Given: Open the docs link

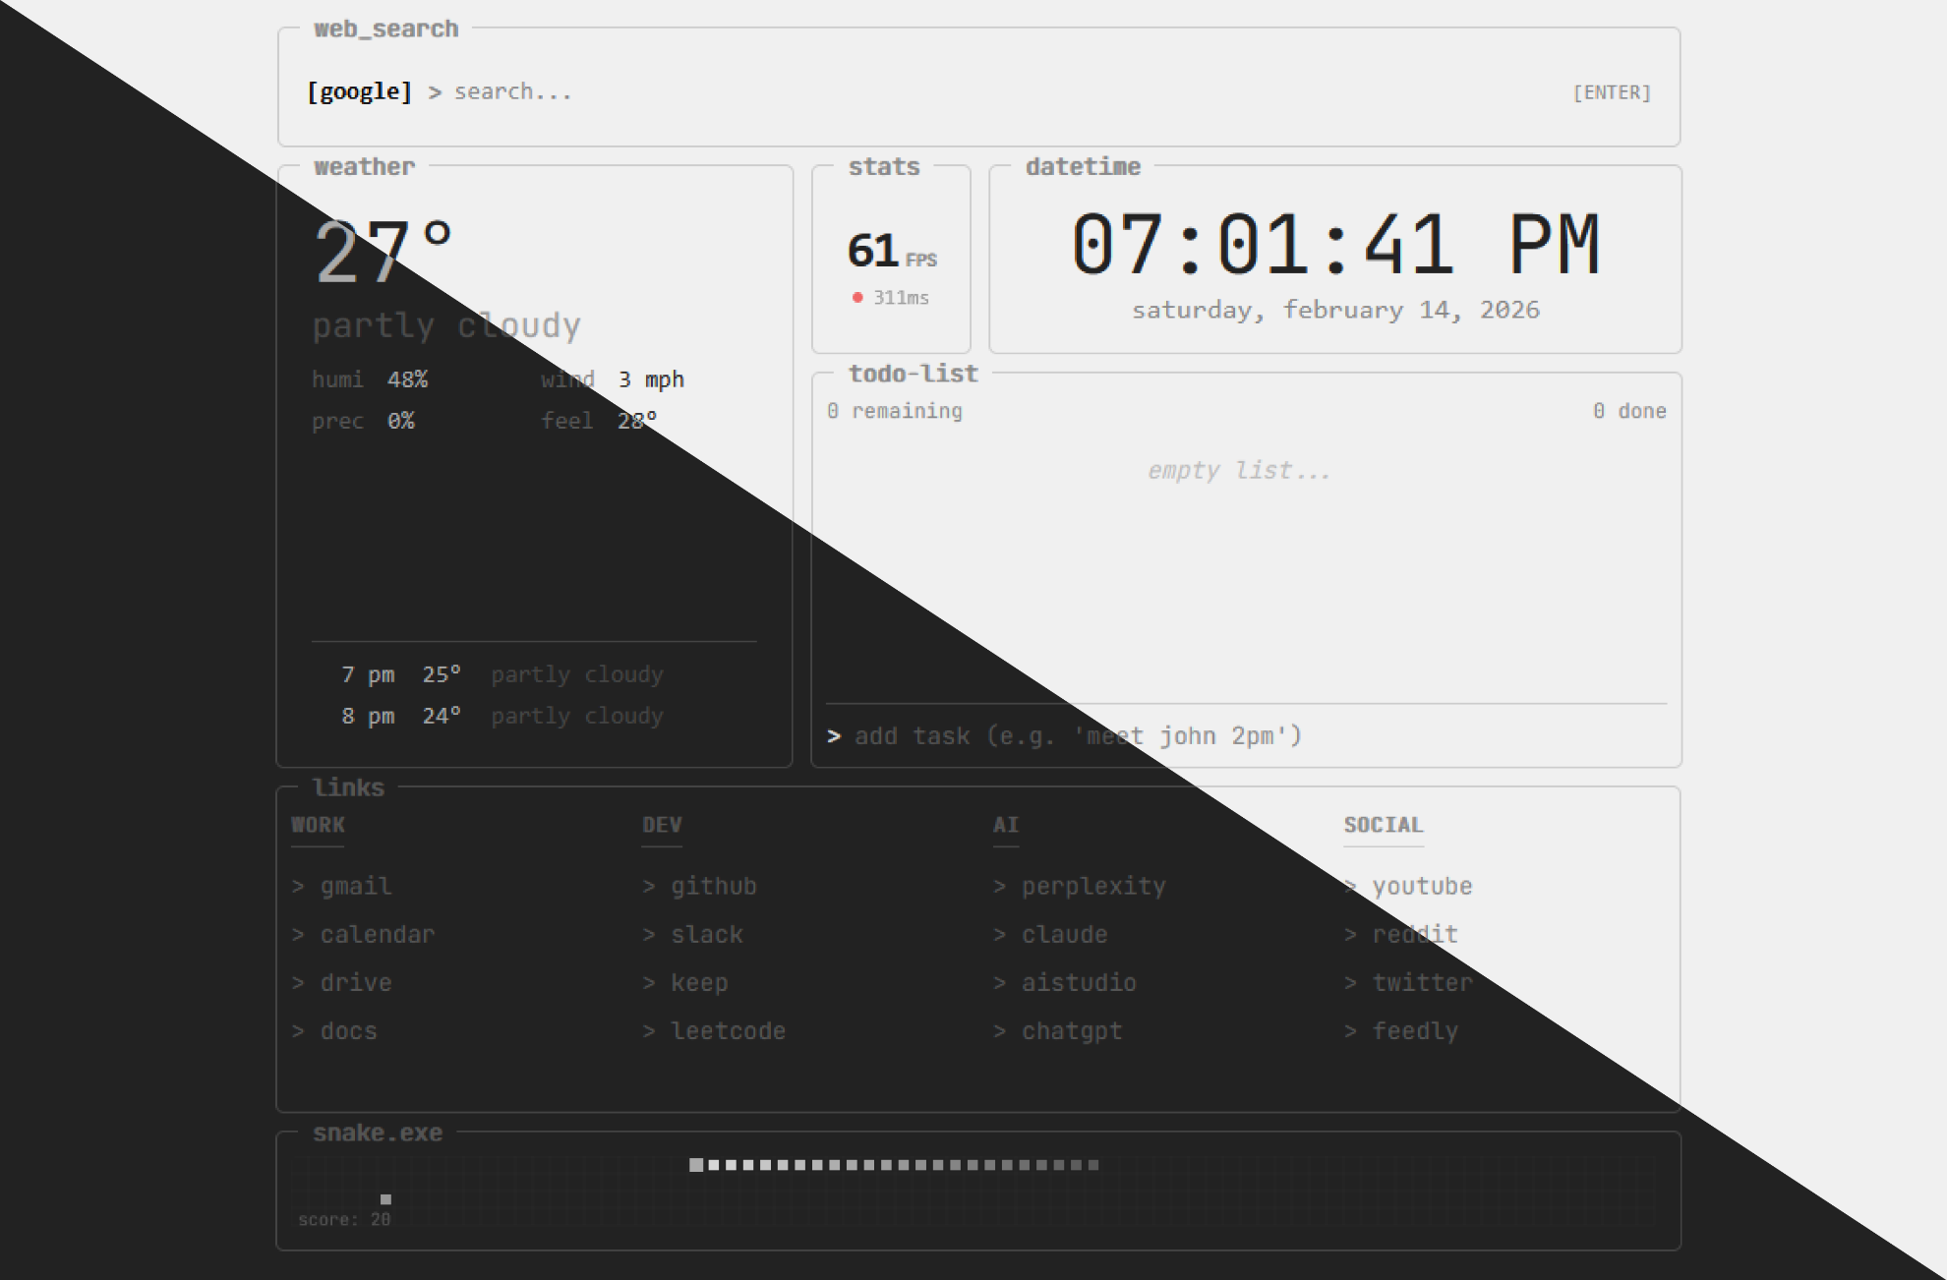Looking at the screenshot, I should tap(348, 1030).
